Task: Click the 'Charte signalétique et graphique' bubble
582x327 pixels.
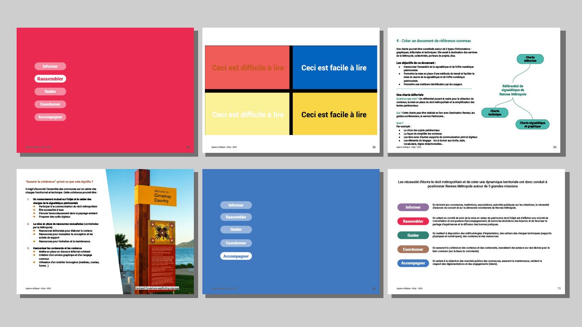Action: tap(532, 124)
